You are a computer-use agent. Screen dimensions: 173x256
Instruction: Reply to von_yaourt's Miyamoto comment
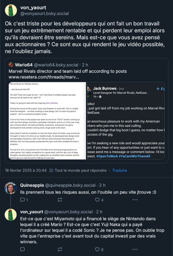pyautogui.click(x=22, y=249)
